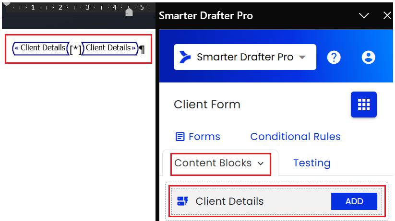Image resolution: width=395 pixels, height=221 pixels.
Task: Expand the Content Blocks chevron
Action: [261, 163]
